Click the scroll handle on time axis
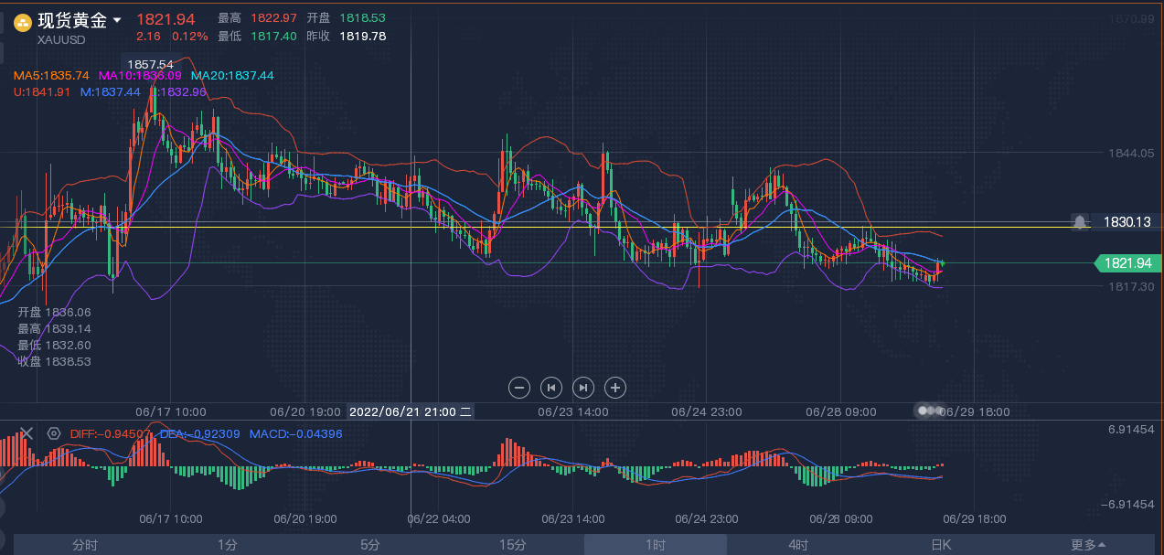This screenshot has height=555, width=1164. (x=930, y=411)
